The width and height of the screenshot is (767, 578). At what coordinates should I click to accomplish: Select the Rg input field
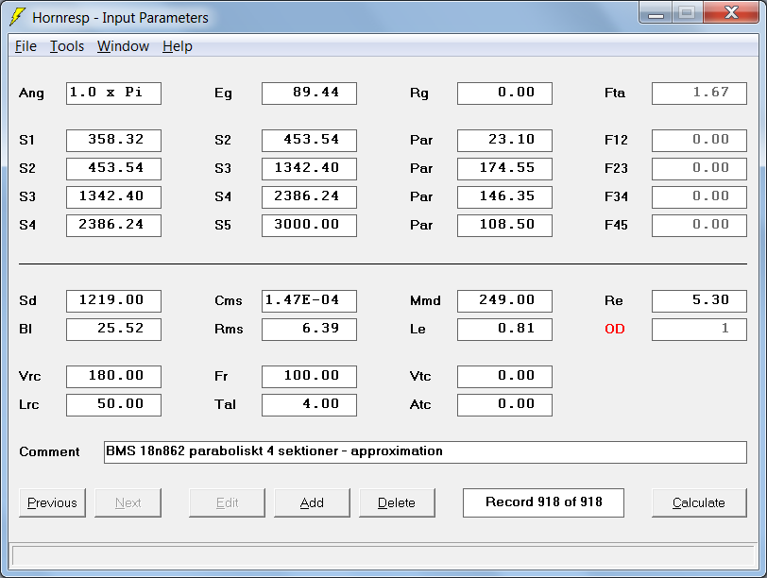(504, 93)
